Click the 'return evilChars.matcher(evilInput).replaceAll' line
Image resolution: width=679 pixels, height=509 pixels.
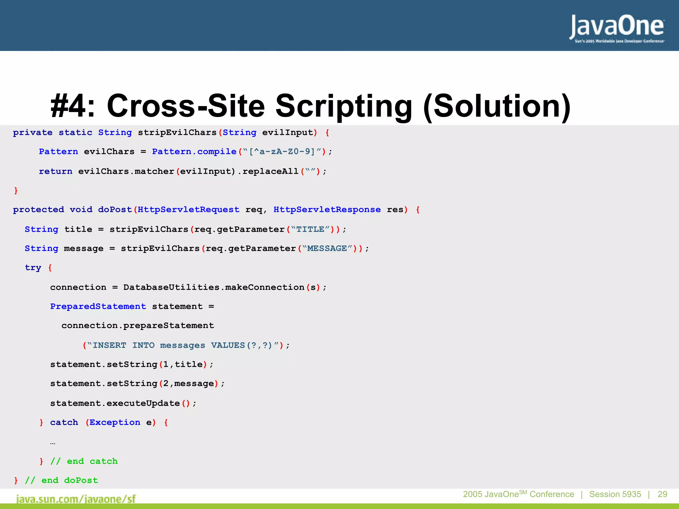click(x=183, y=171)
